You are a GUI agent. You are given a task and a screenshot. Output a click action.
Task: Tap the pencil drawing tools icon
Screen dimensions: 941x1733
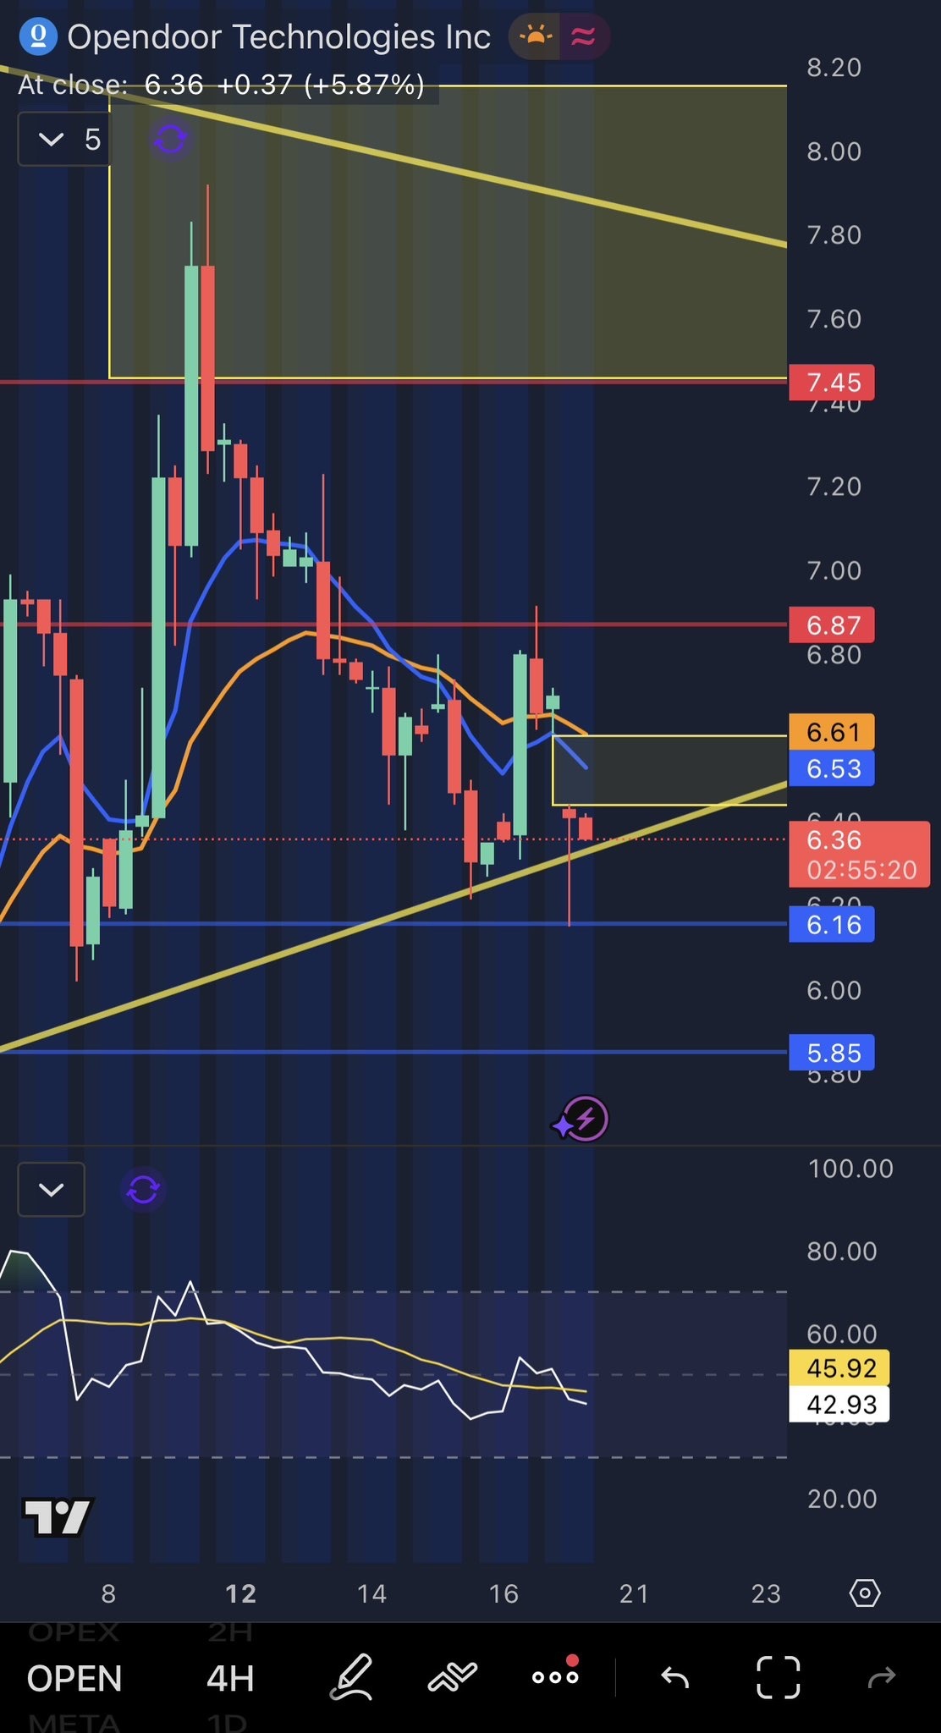pos(351,1676)
